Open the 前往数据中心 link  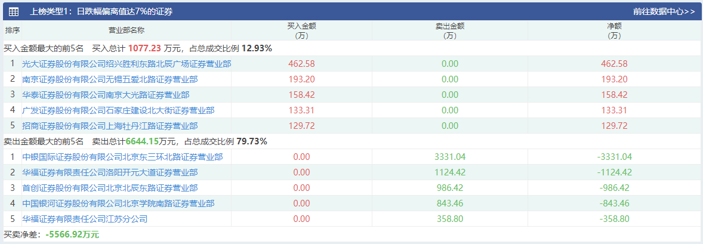pos(664,11)
